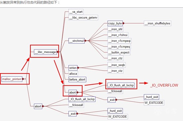Click the __insn_shufflebytes node
This screenshot has height=121, width=183.
pos(158,23)
